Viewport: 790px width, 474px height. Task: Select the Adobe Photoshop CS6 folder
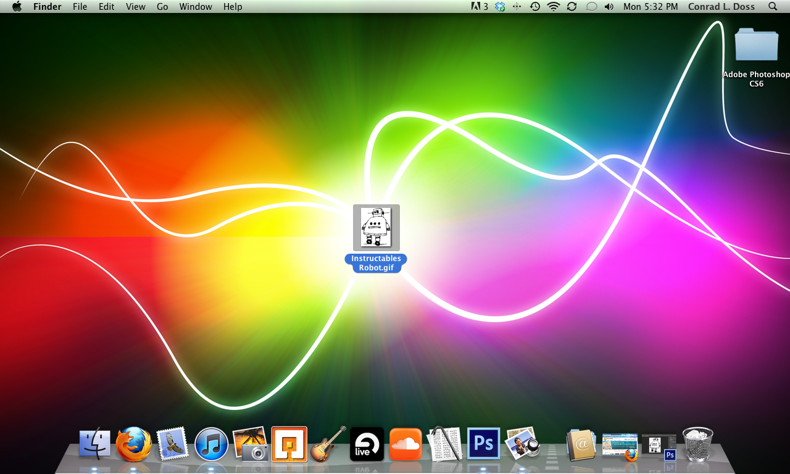click(x=757, y=44)
